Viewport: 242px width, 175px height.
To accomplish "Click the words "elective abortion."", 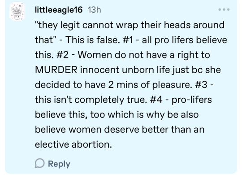I will [x=73, y=144].
